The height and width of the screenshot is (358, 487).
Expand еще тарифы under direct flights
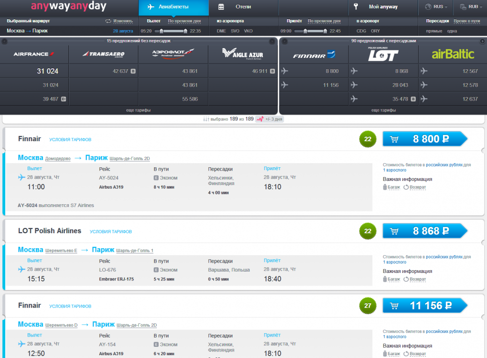coord(139,110)
